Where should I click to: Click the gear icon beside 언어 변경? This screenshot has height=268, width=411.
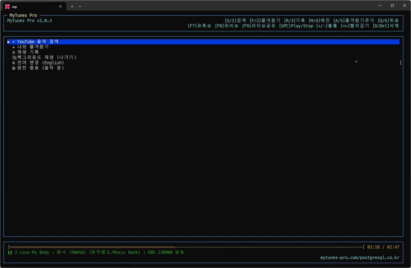point(14,63)
